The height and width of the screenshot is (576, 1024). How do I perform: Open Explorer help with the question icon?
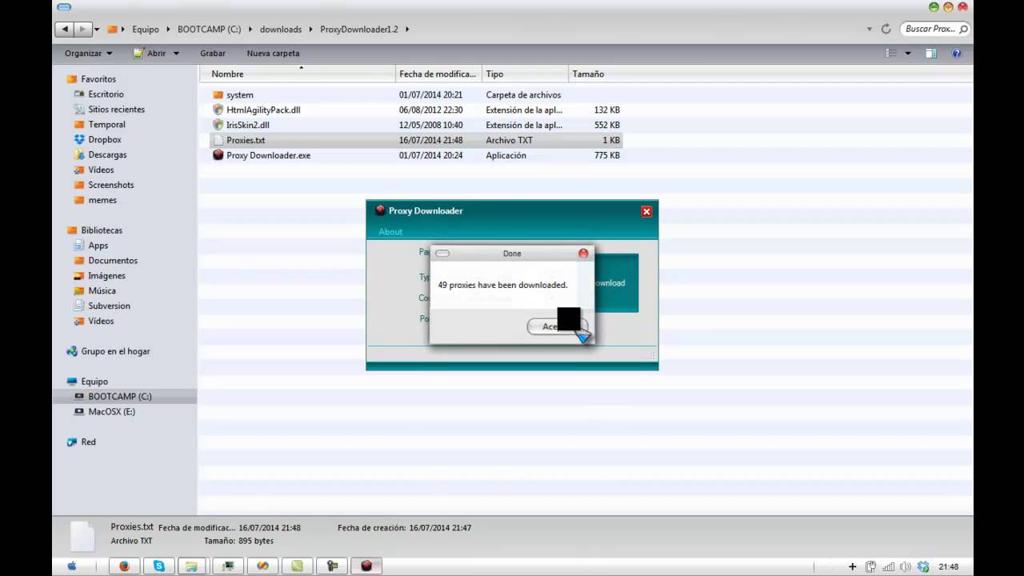coord(956,54)
